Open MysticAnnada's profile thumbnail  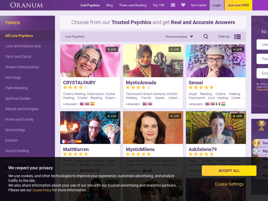click(153, 61)
